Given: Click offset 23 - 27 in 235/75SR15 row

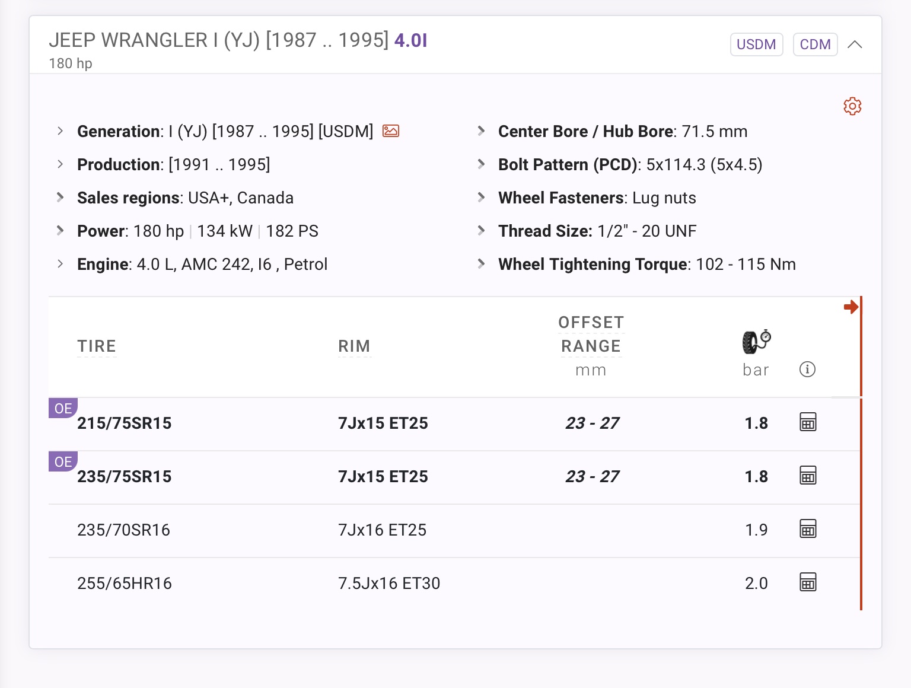Looking at the screenshot, I should (x=592, y=477).
